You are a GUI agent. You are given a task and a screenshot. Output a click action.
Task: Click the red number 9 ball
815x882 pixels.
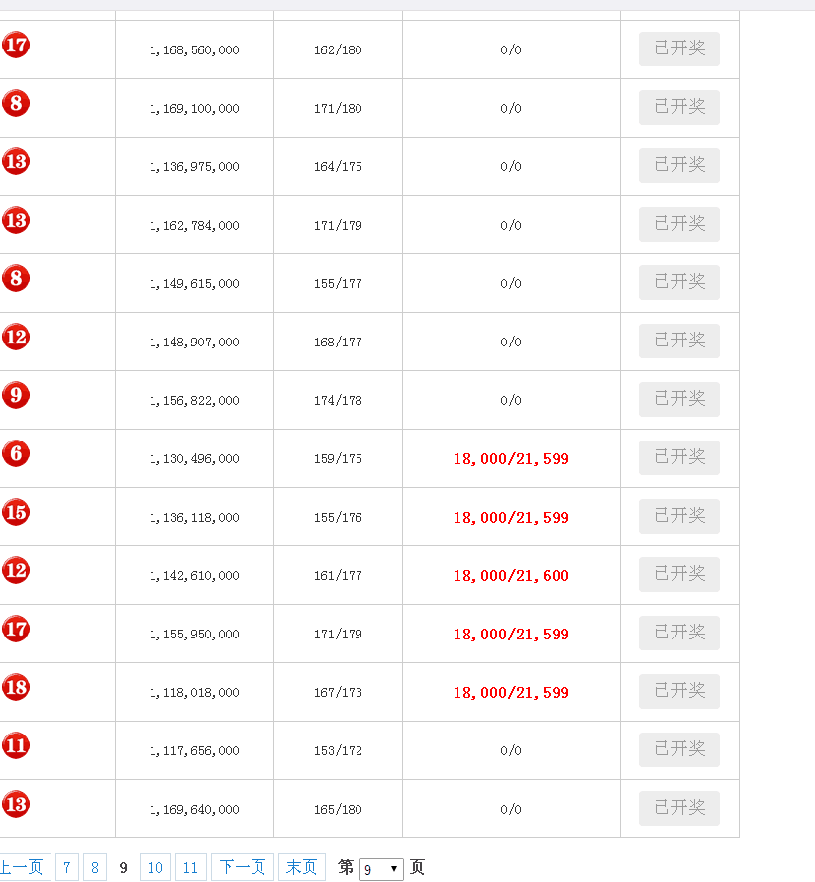[x=16, y=396]
